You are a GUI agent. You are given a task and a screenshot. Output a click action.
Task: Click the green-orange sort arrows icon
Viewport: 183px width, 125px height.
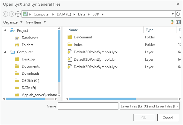pos(172,22)
